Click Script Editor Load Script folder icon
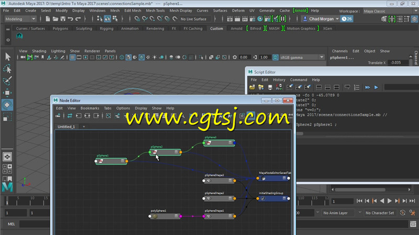The image size is (419, 235). coord(252,87)
